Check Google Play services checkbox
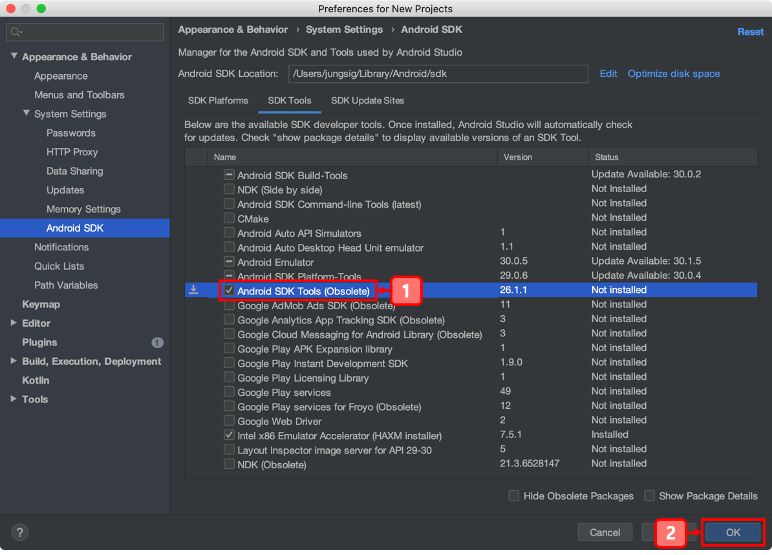Screen dimensions: 772x555 coord(229,392)
